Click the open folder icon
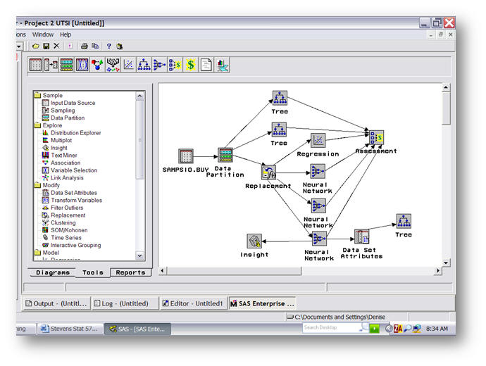Screen dimensions: 486x366 pyautogui.click(x=36, y=46)
